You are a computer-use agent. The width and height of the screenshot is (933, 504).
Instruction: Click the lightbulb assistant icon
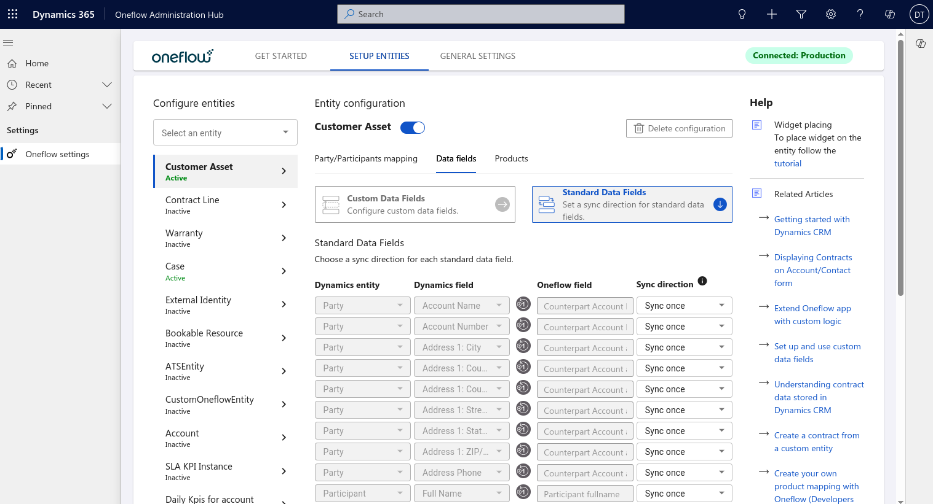[x=742, y=14]
